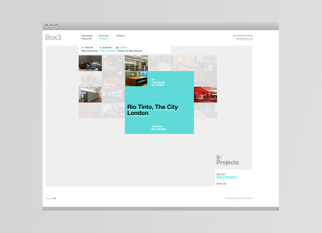The height and width of the screenshot is (233, 322).
Task: Click the Made by Six credit link
Action: [51, 198]
